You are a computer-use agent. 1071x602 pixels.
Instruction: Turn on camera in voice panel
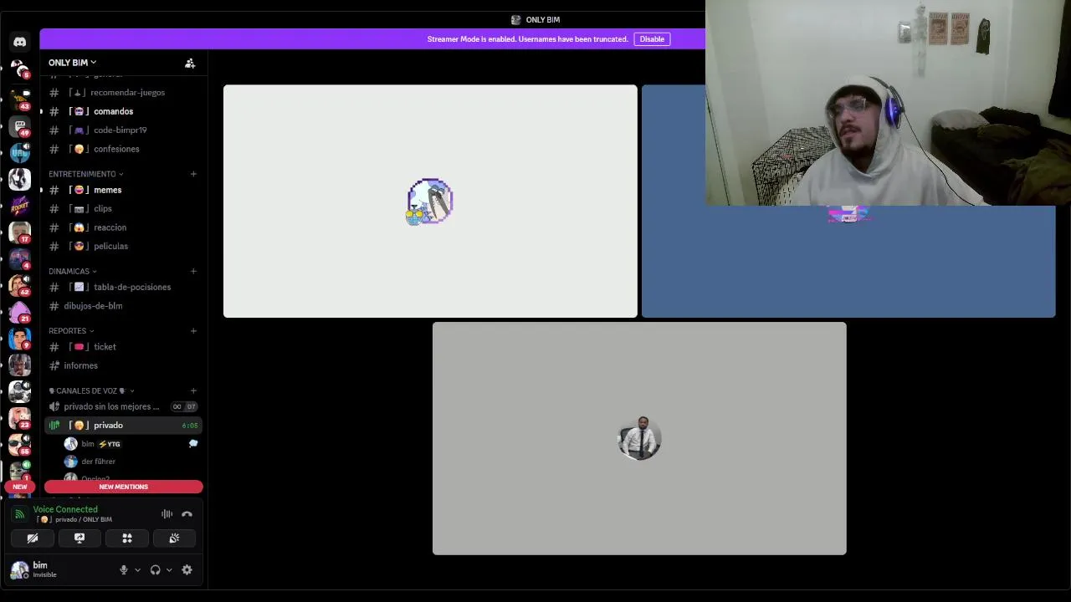pyautogui.click(x=33, y=538)
